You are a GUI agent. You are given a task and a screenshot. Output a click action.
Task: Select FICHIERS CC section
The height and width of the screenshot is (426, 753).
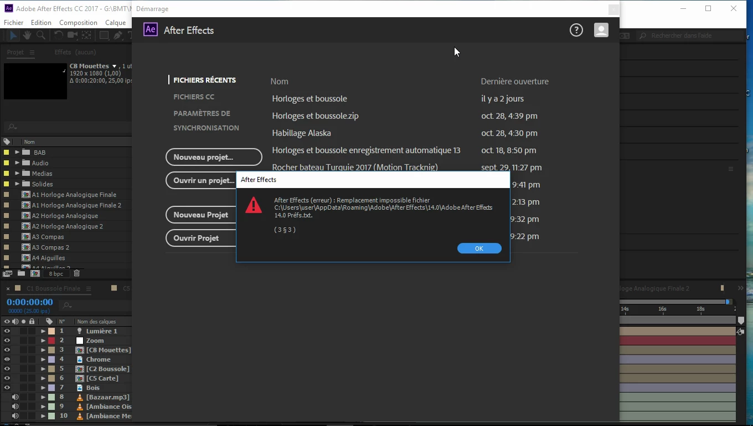[194, 97]
